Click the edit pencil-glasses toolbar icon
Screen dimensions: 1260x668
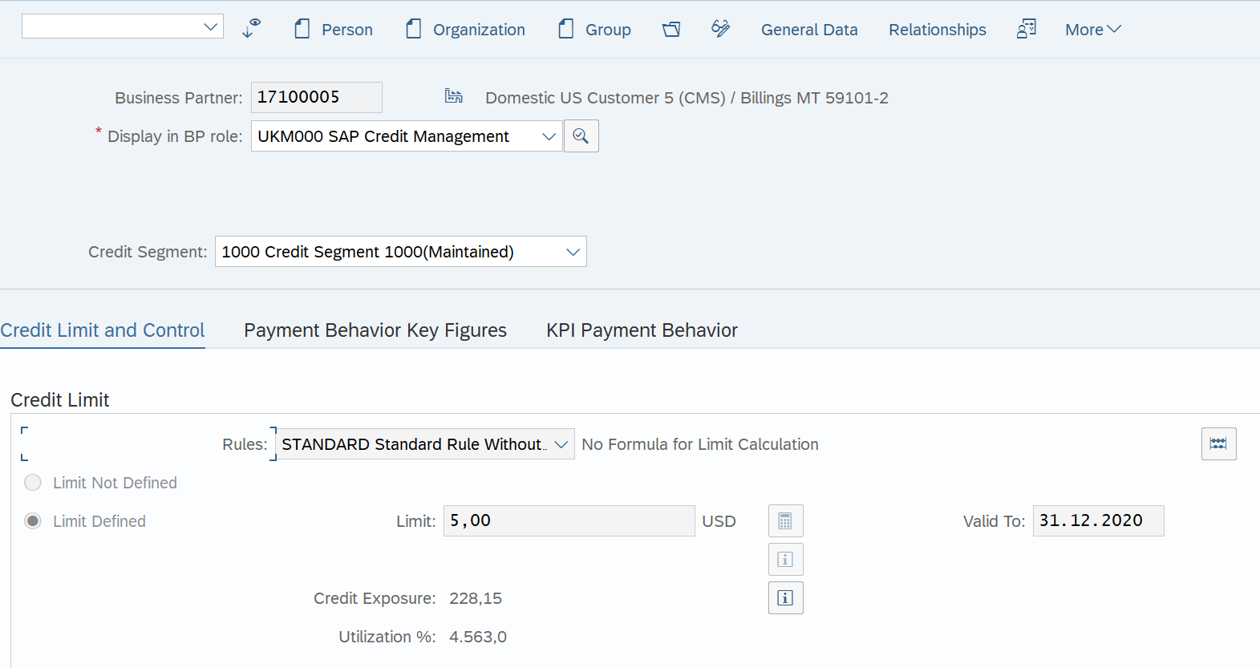(720, 29)
